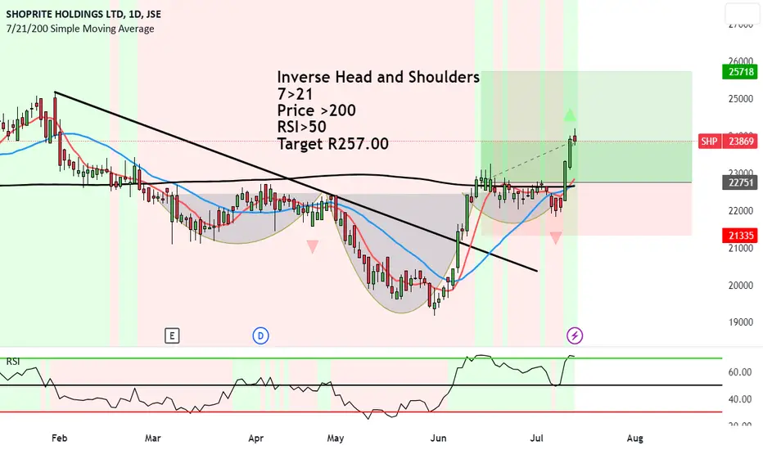
Task: Select the 'Inverse Head and Shoulders' text annotation
Action: coord(378,77)
